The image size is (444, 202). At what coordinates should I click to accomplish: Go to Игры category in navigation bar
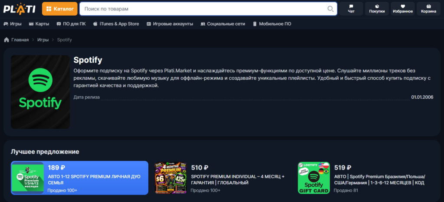pos(13,24)
